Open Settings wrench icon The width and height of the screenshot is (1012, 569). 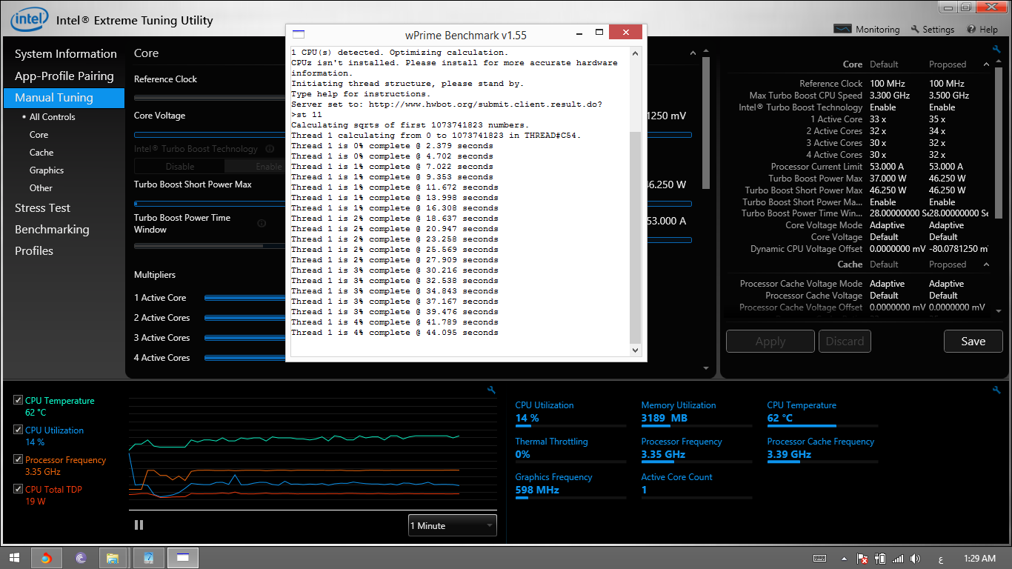coord(915,30)
